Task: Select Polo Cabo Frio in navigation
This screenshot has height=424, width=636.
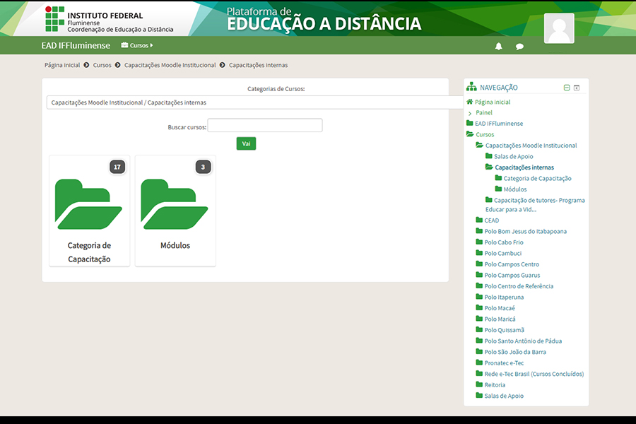Action: pos(504,242)
